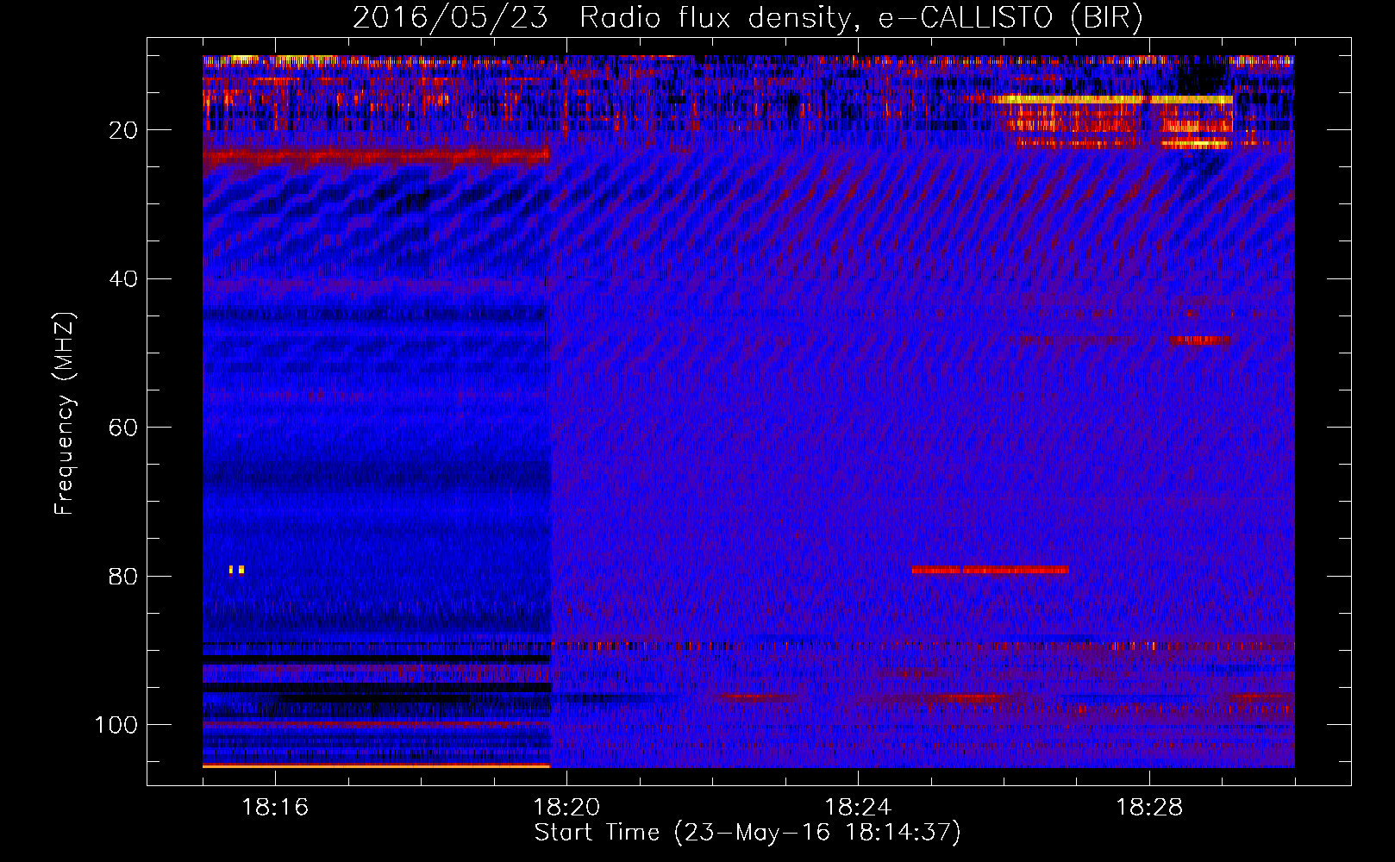Click the two small yellow marks near 80 MHz
1395x862 pixels.
coord(236,569)
